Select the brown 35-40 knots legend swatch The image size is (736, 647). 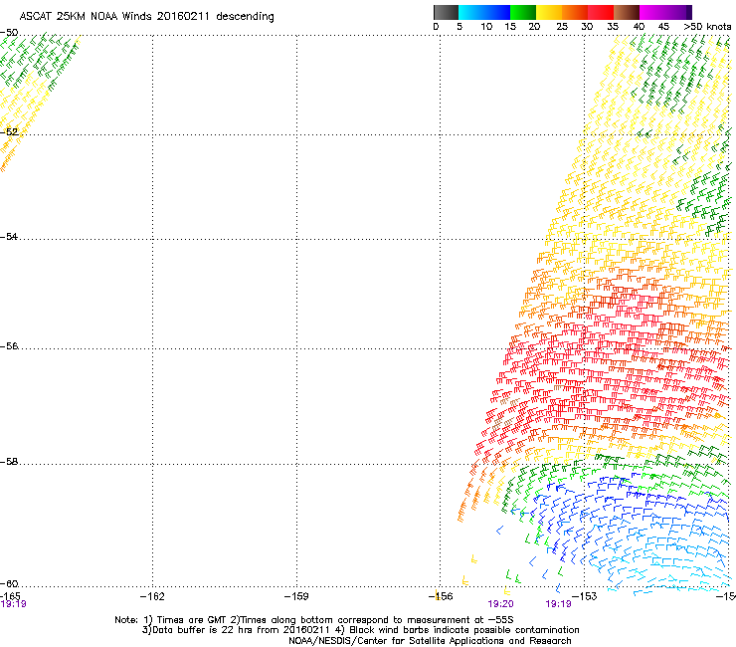coord(627,12)
